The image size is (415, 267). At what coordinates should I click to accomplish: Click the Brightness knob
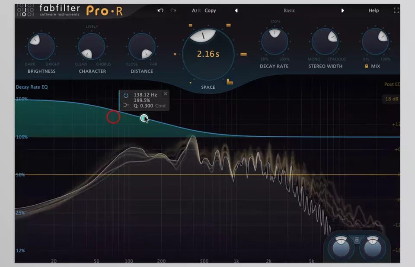coord(41,47)
